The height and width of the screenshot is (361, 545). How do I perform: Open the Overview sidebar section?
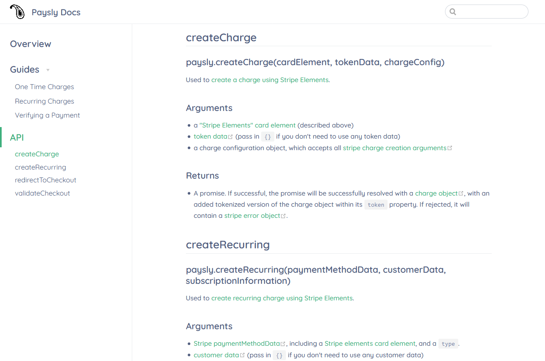(31, 44)
